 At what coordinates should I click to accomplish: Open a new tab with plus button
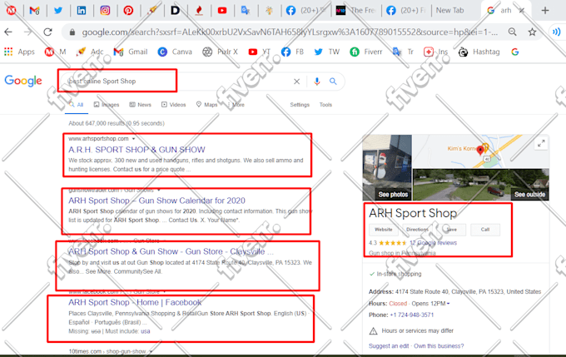545,11
